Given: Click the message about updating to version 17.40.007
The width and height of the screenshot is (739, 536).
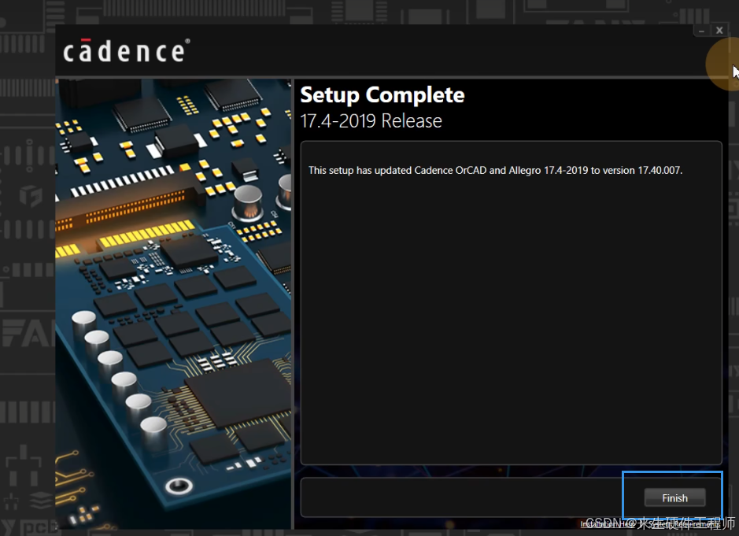Looking at the screenshot, I should coord(495,170).
